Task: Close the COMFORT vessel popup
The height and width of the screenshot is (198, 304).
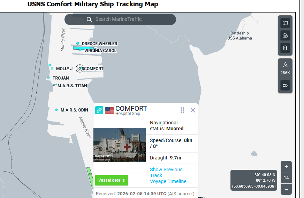Action: [193, 110]
